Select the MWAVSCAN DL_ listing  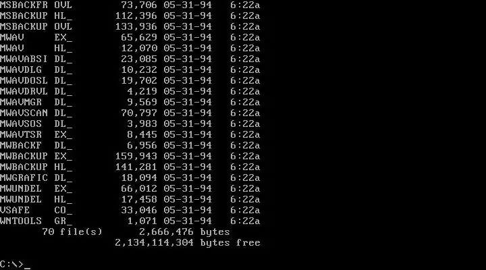coord(130,113)
